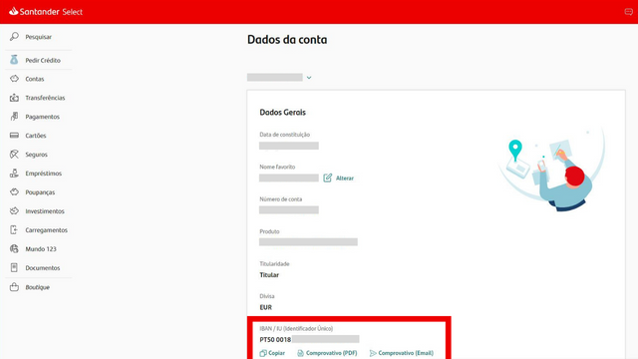Click the copy icon beside Copiar
The width and height of the screenshot is (638, 359).
[x=263, y=353]
